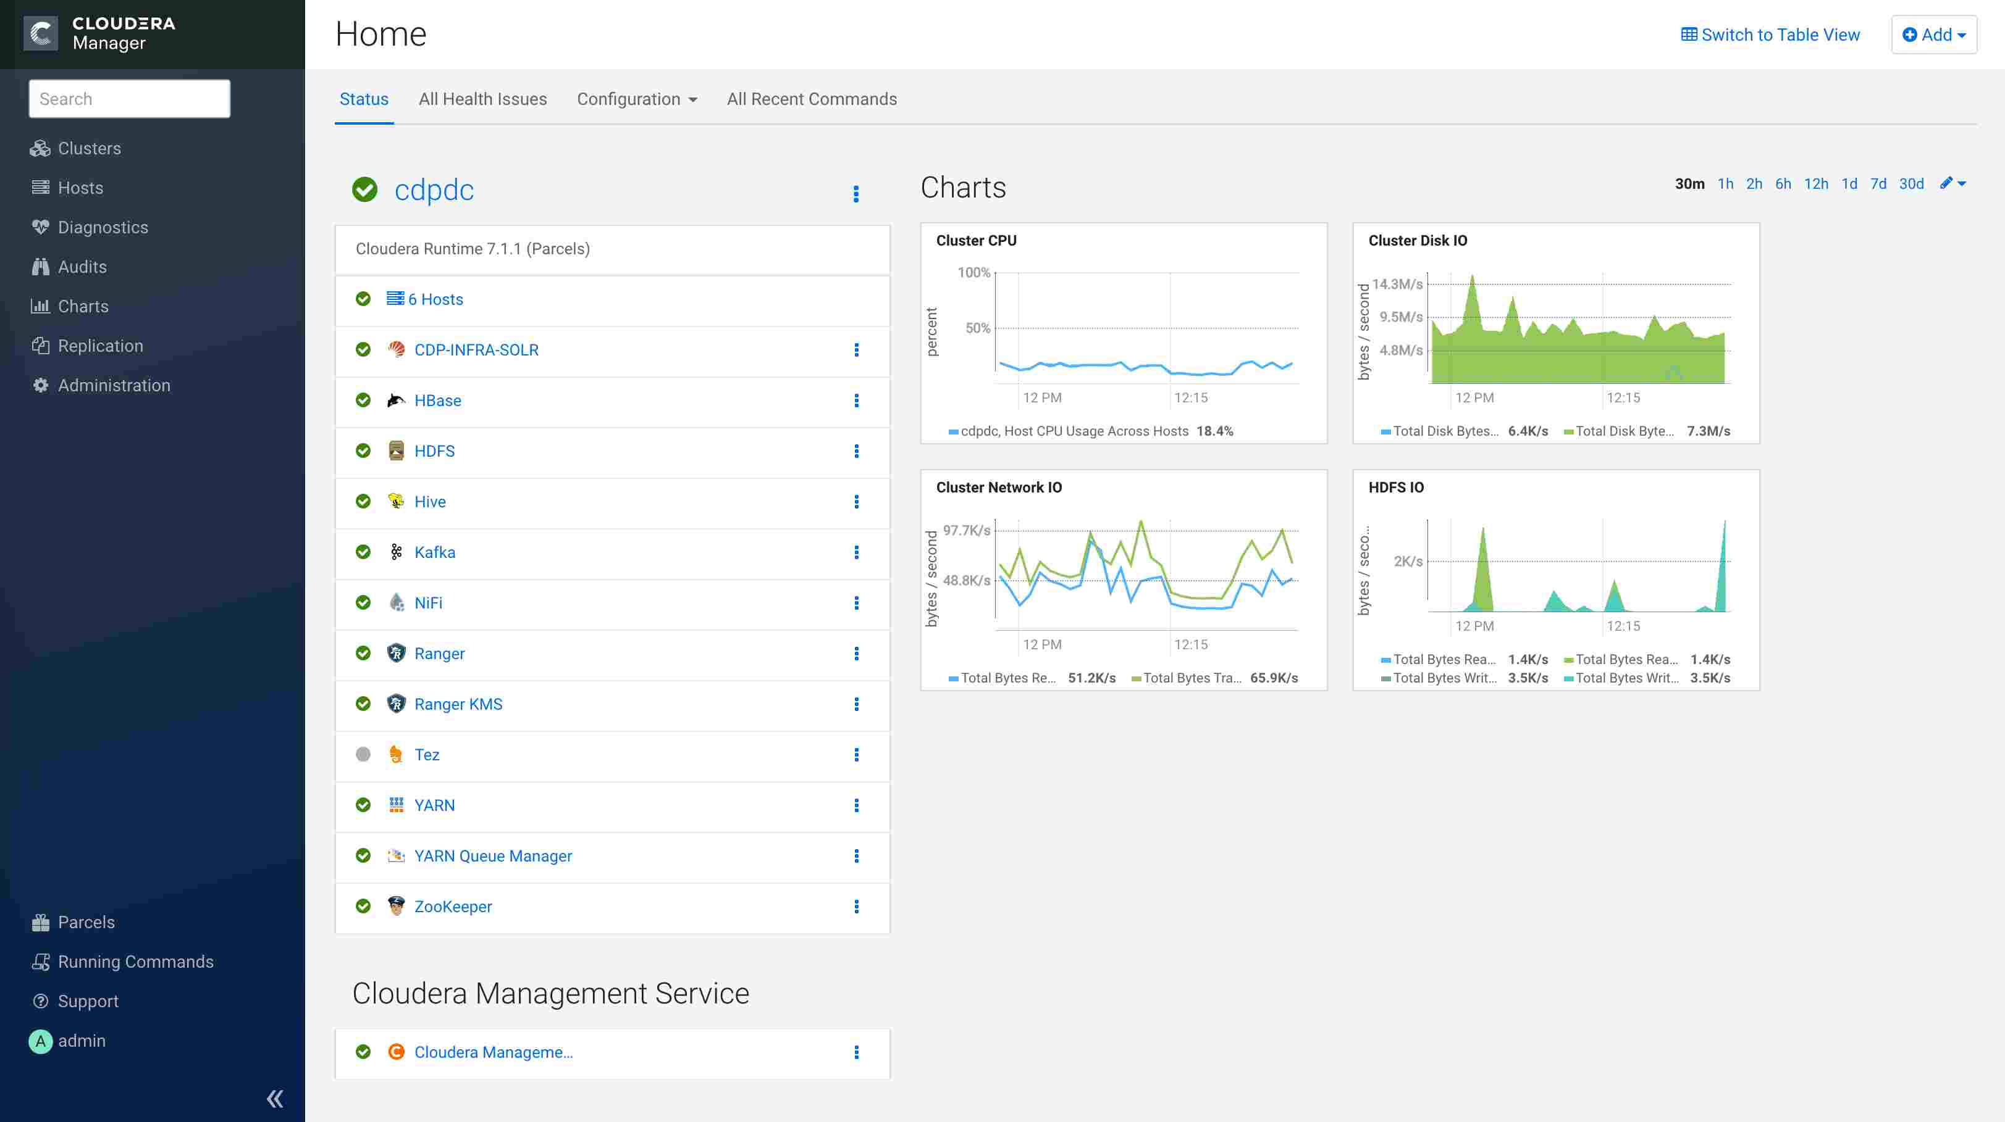
Task: Click the Cloudera Manager logo icon
Action: point(41,33)
